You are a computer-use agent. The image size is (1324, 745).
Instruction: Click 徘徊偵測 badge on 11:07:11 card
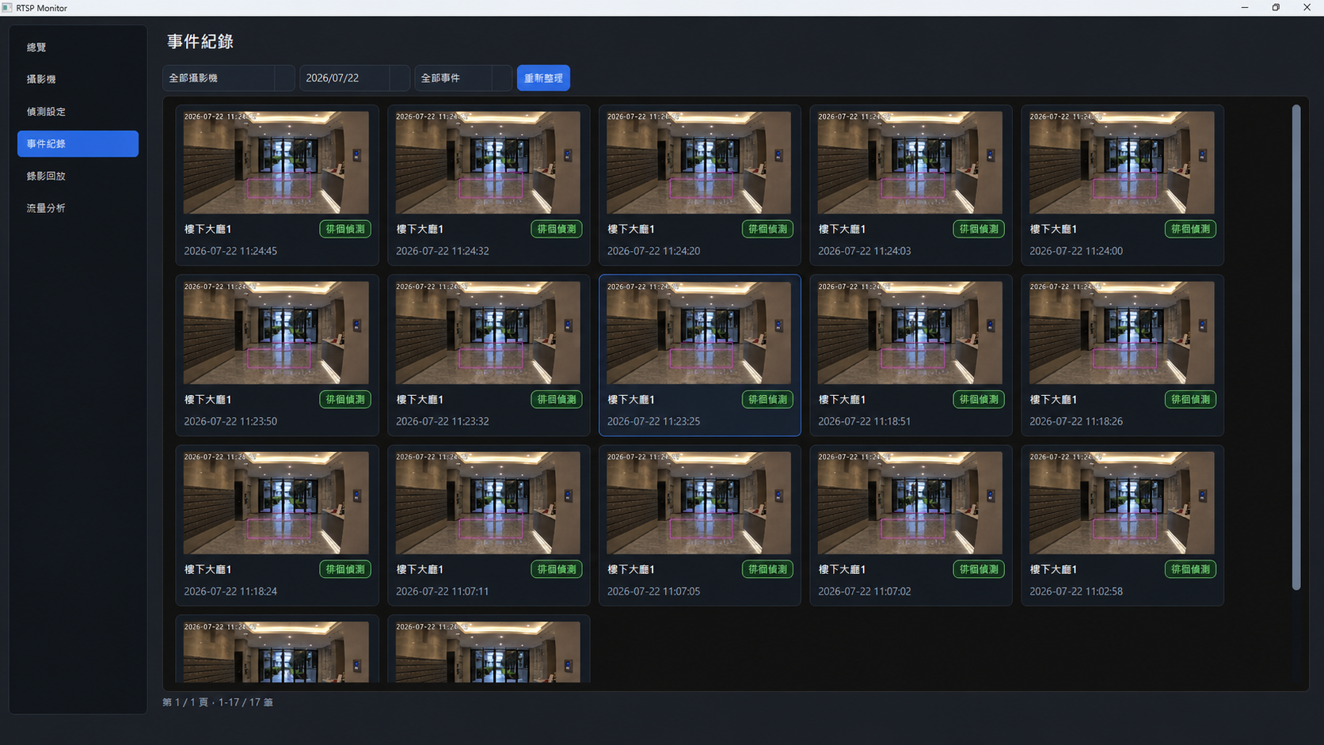pos(557,569)
